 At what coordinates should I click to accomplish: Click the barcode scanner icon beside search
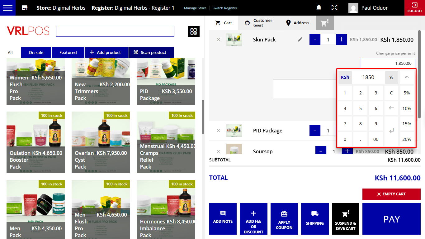[x=194, y=31]
